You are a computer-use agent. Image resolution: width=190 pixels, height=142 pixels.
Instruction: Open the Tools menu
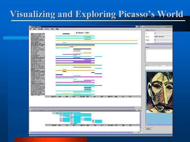(x=52, y=29)
